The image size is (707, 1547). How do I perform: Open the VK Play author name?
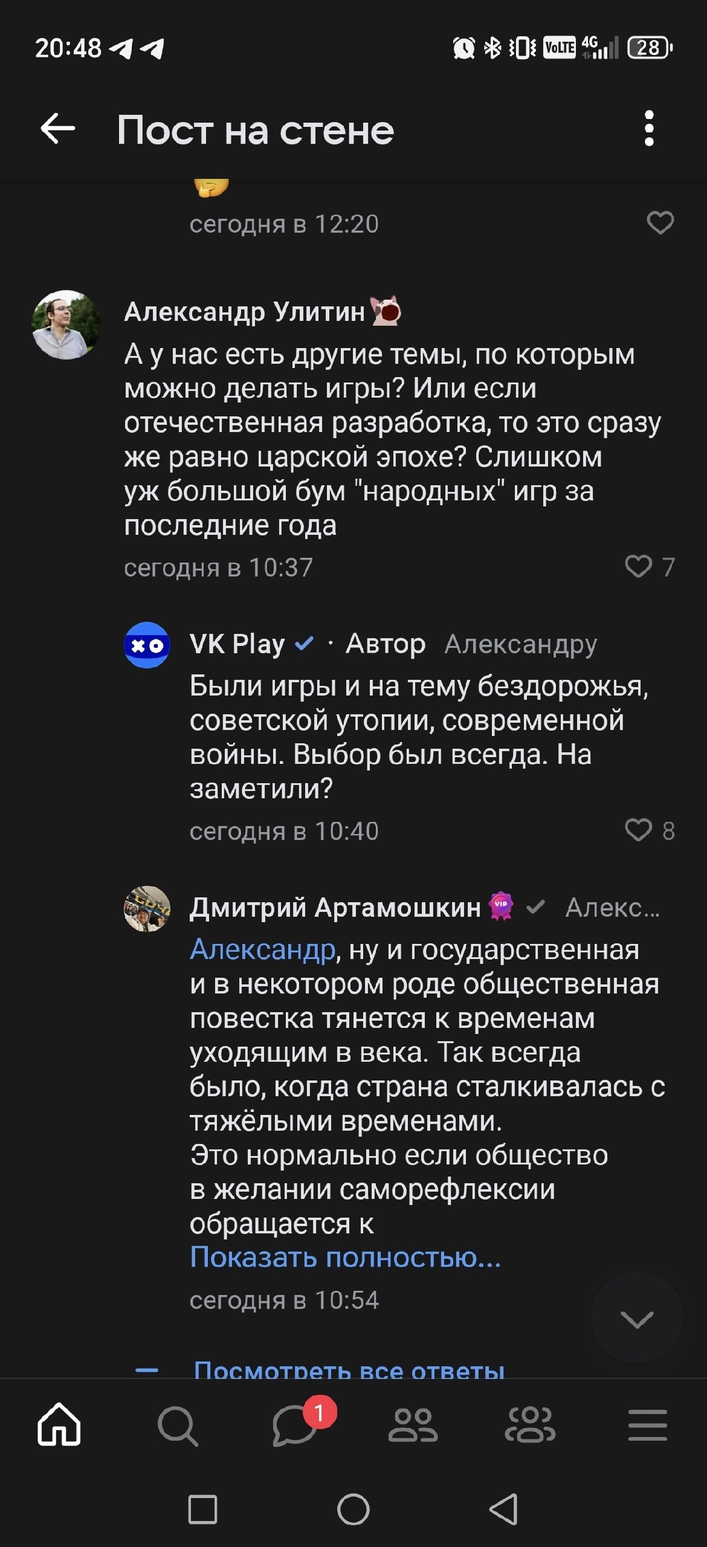click(x=237, y=644)
